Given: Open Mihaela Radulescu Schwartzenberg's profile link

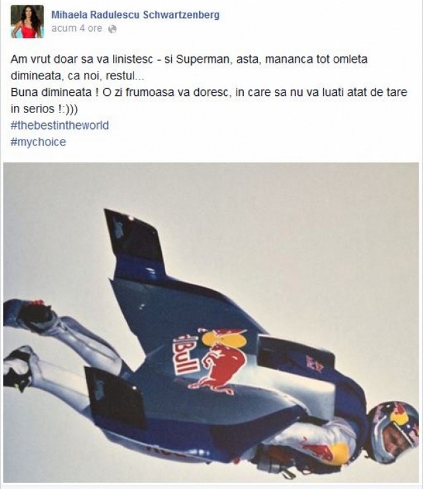Looking at the screenshot, I should [x=135, y=15].
